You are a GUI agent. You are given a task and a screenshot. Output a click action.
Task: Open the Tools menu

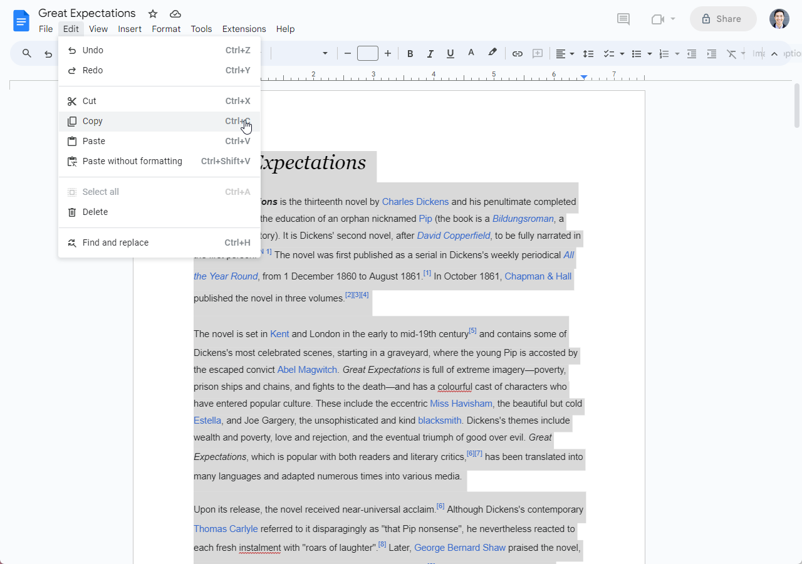[x=201, y=29]
